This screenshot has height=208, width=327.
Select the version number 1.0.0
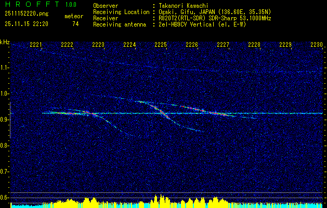71,5
